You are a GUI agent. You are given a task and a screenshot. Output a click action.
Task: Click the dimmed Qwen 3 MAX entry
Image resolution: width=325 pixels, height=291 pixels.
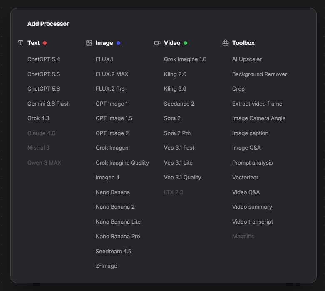45,163
